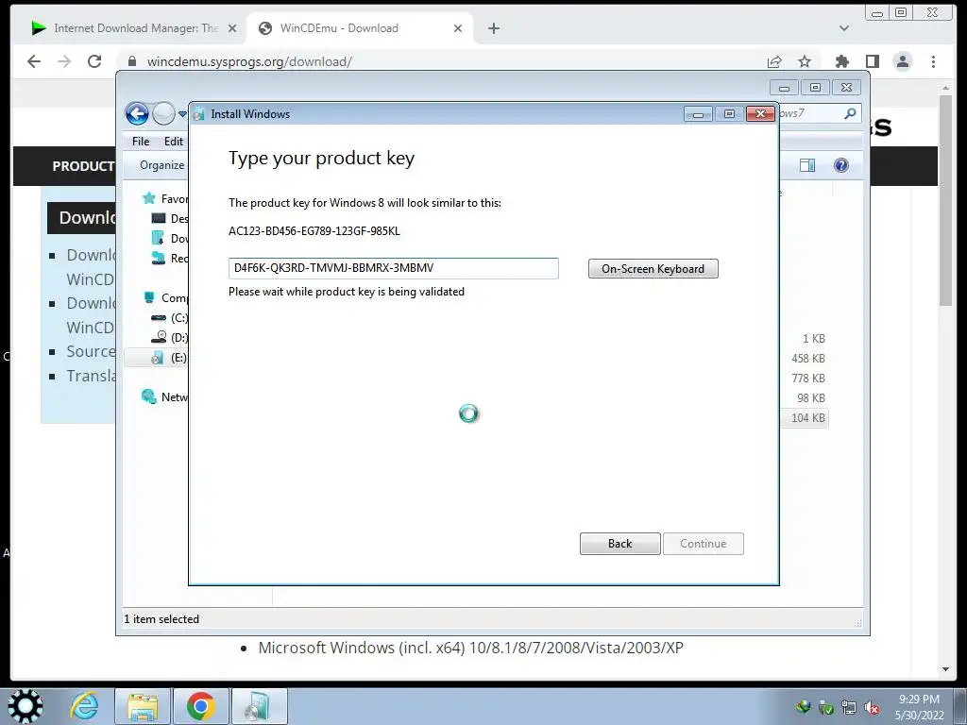Screen dimensions: 967x725
Task: Minimize the Install Windows dialog
Action: pyautogui.click(x=698, y=114)
